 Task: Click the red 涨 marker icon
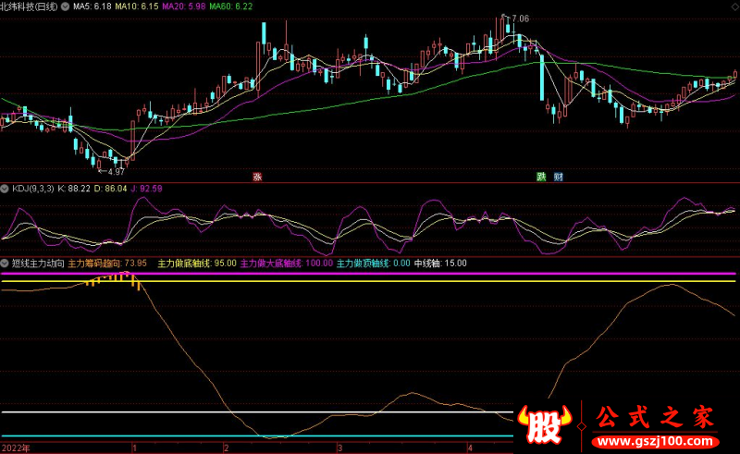(x=257, y=177)
